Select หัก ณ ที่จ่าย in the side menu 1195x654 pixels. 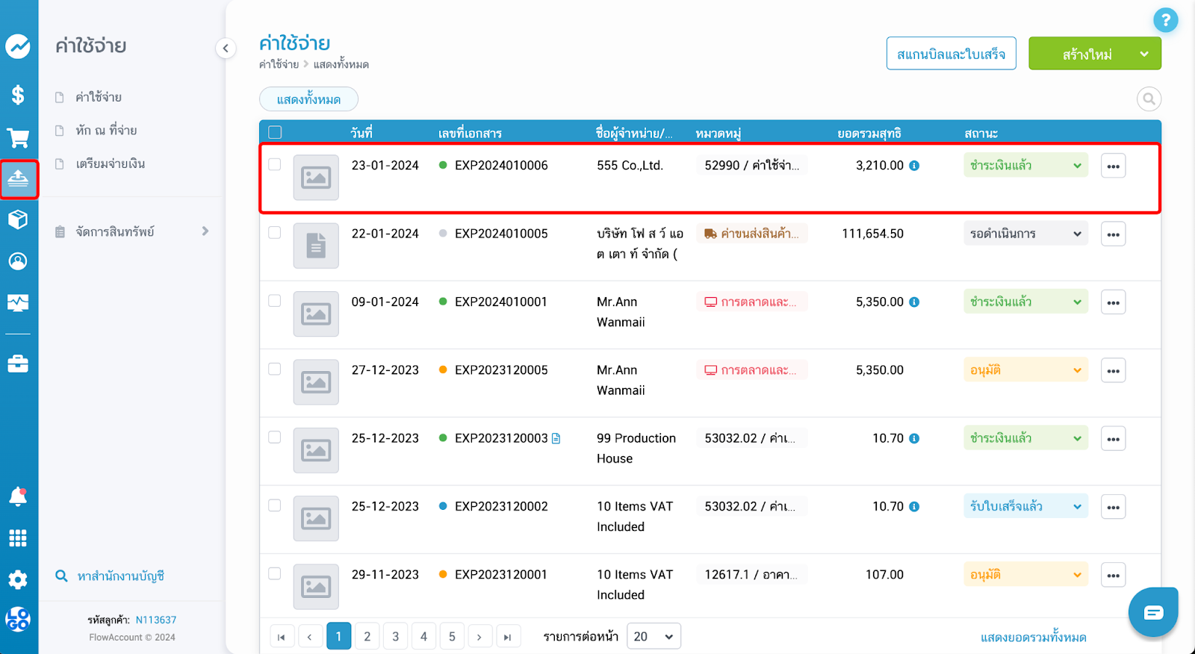click(106, 131)
